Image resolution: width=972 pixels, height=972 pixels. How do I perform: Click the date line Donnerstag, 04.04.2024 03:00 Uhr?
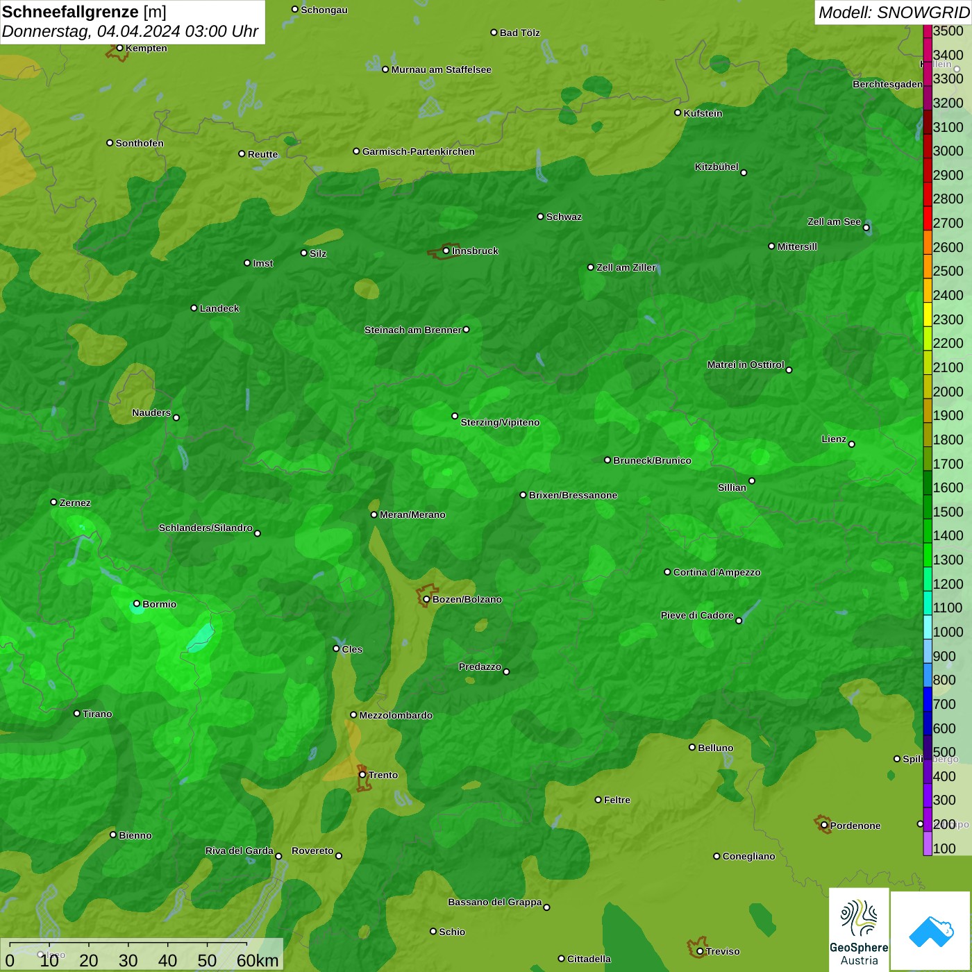coord(130,31)
